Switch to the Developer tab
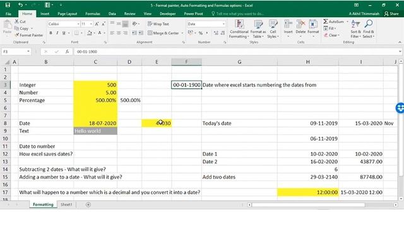Screen dimensions: 404x227 pos(167,14)
